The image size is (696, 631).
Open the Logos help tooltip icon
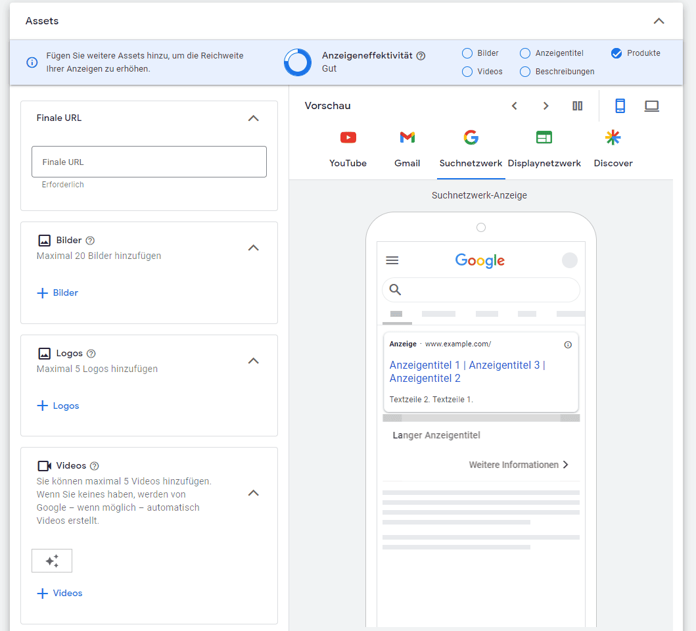(91, 354)
